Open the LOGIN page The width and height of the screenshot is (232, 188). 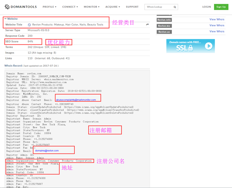pos(206,7)
